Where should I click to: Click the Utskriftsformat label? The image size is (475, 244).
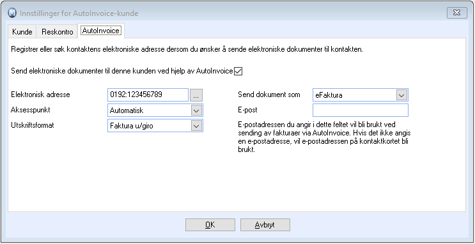[32, 125]
